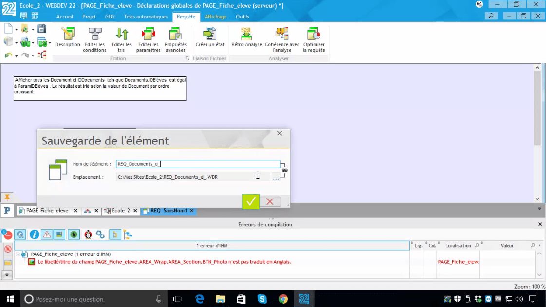Open the Outils ribbon tab

coord(243,17)
